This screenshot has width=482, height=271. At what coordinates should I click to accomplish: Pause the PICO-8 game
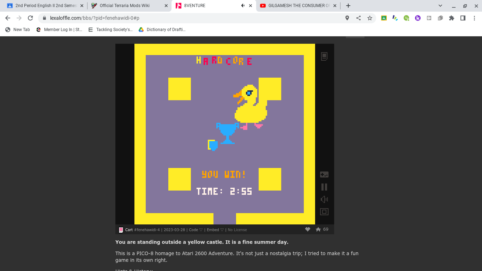324,187
